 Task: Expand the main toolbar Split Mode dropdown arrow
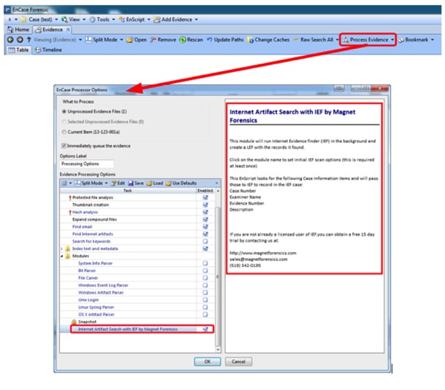[122, 40]
